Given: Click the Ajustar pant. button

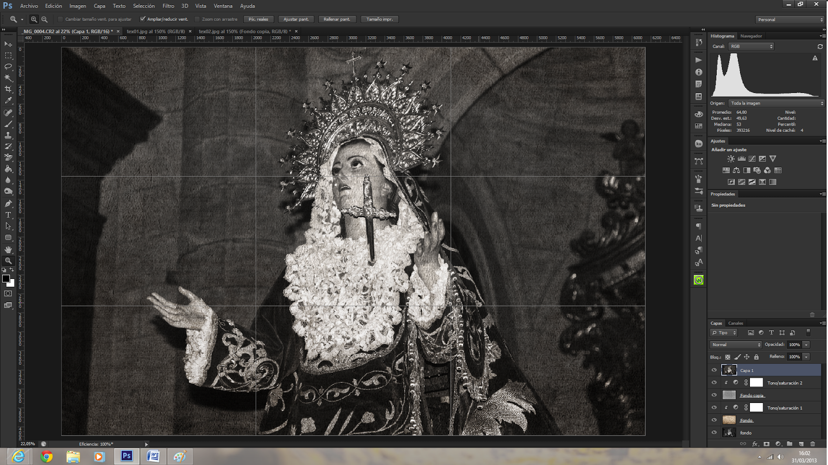Looking at the screenshot, I should (x=296, y=19).
